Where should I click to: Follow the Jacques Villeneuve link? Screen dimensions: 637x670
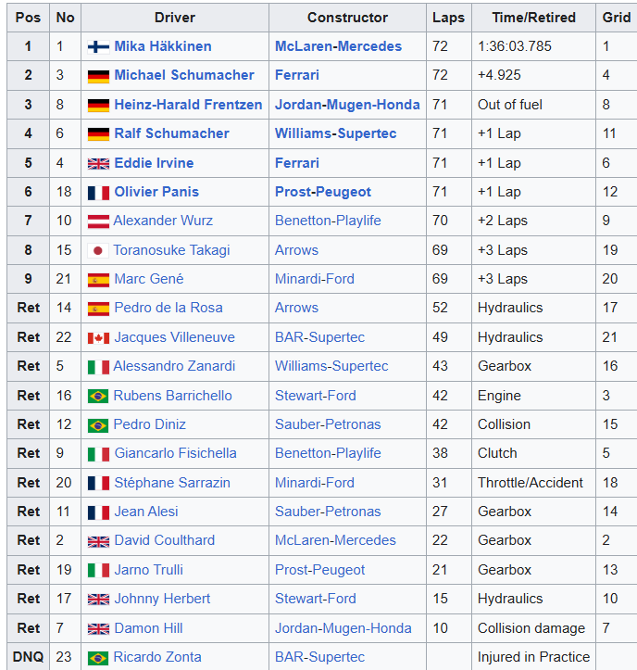(x=174, y=337)
